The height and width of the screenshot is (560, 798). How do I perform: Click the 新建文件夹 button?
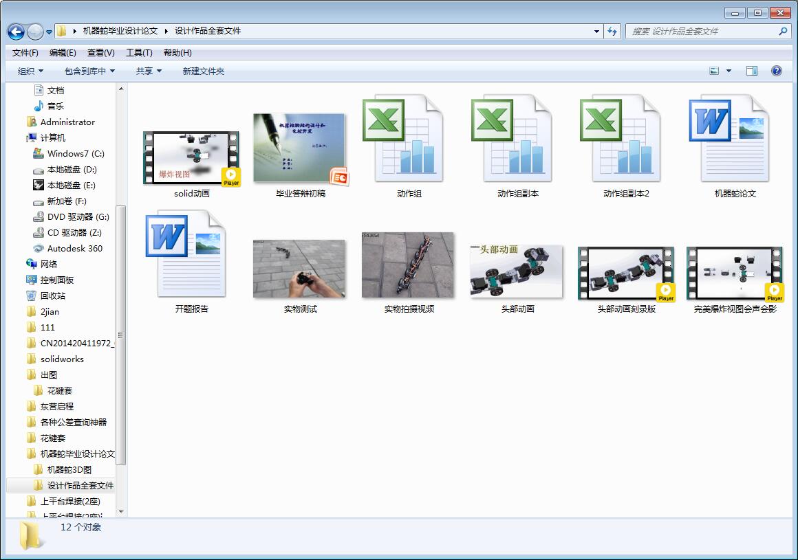point(204,71)
